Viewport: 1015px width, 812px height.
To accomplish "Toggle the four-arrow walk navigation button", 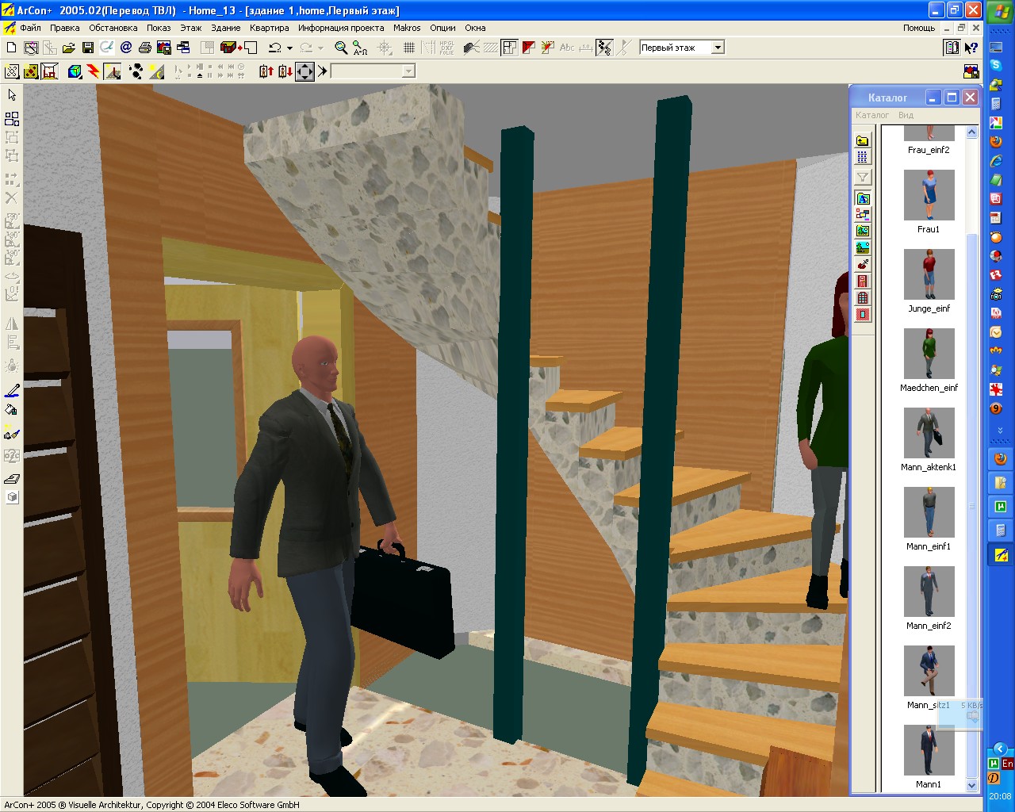I will [x=305, y=71].
